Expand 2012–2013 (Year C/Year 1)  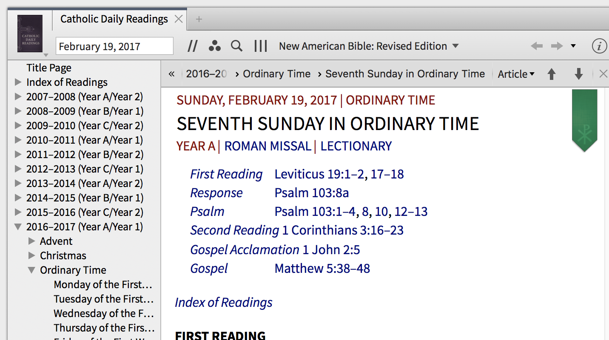click(x=18, y=169)
